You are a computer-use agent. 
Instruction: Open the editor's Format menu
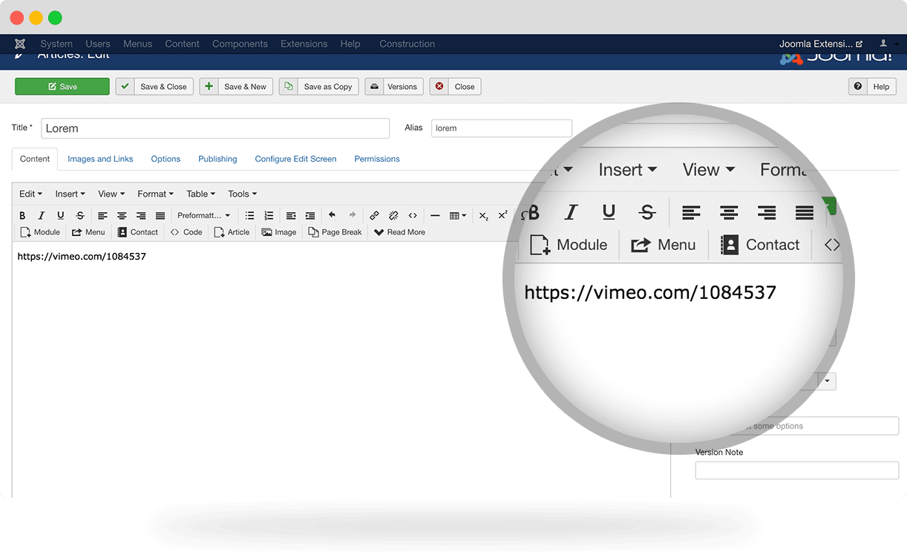(155, 194)
